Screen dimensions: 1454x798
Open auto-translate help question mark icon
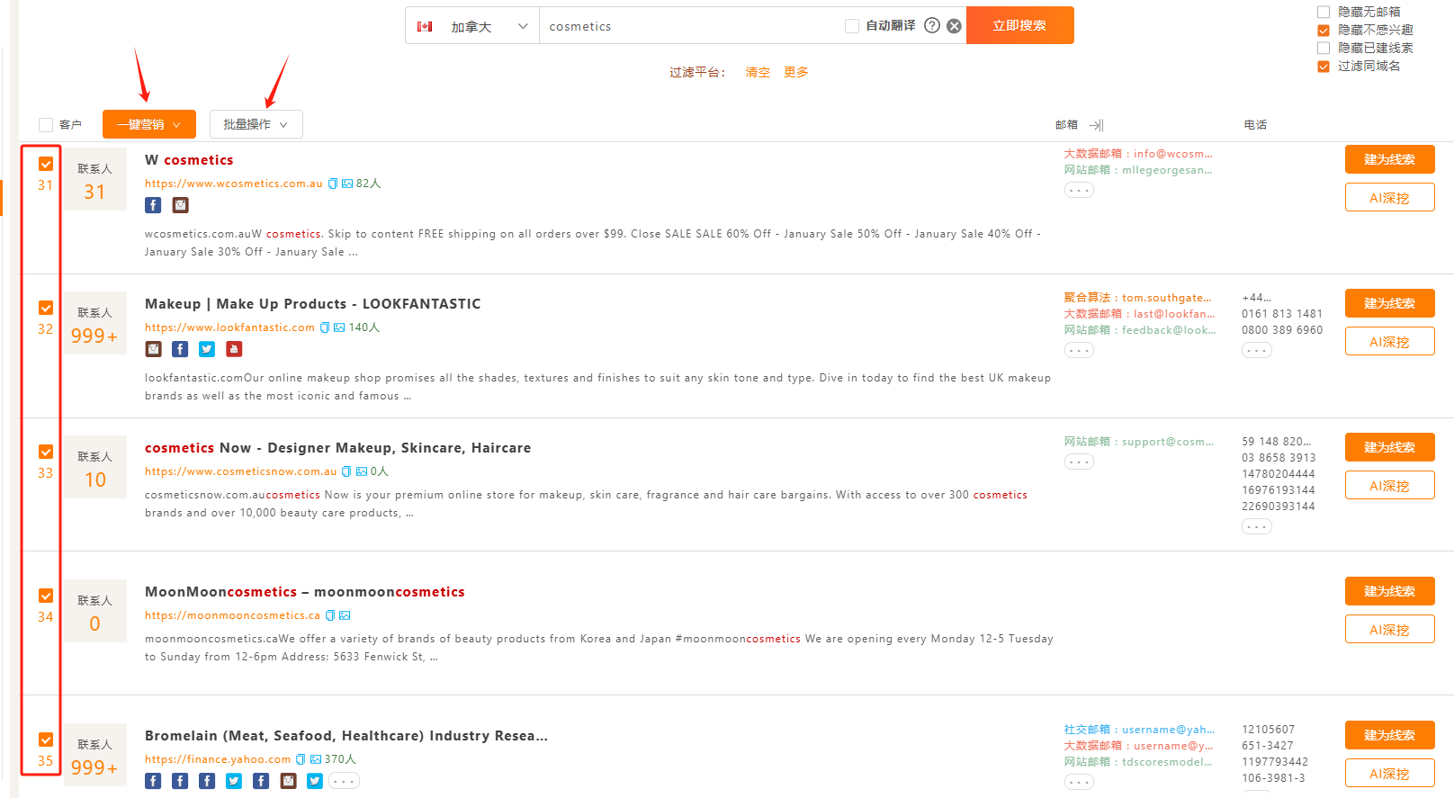[x=932, y=25]
